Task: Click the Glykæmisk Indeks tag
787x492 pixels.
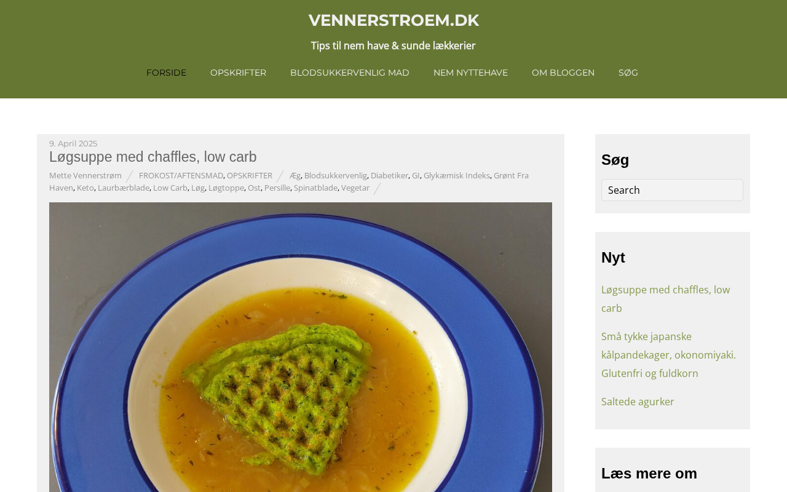Action: [x=457, y=175]
